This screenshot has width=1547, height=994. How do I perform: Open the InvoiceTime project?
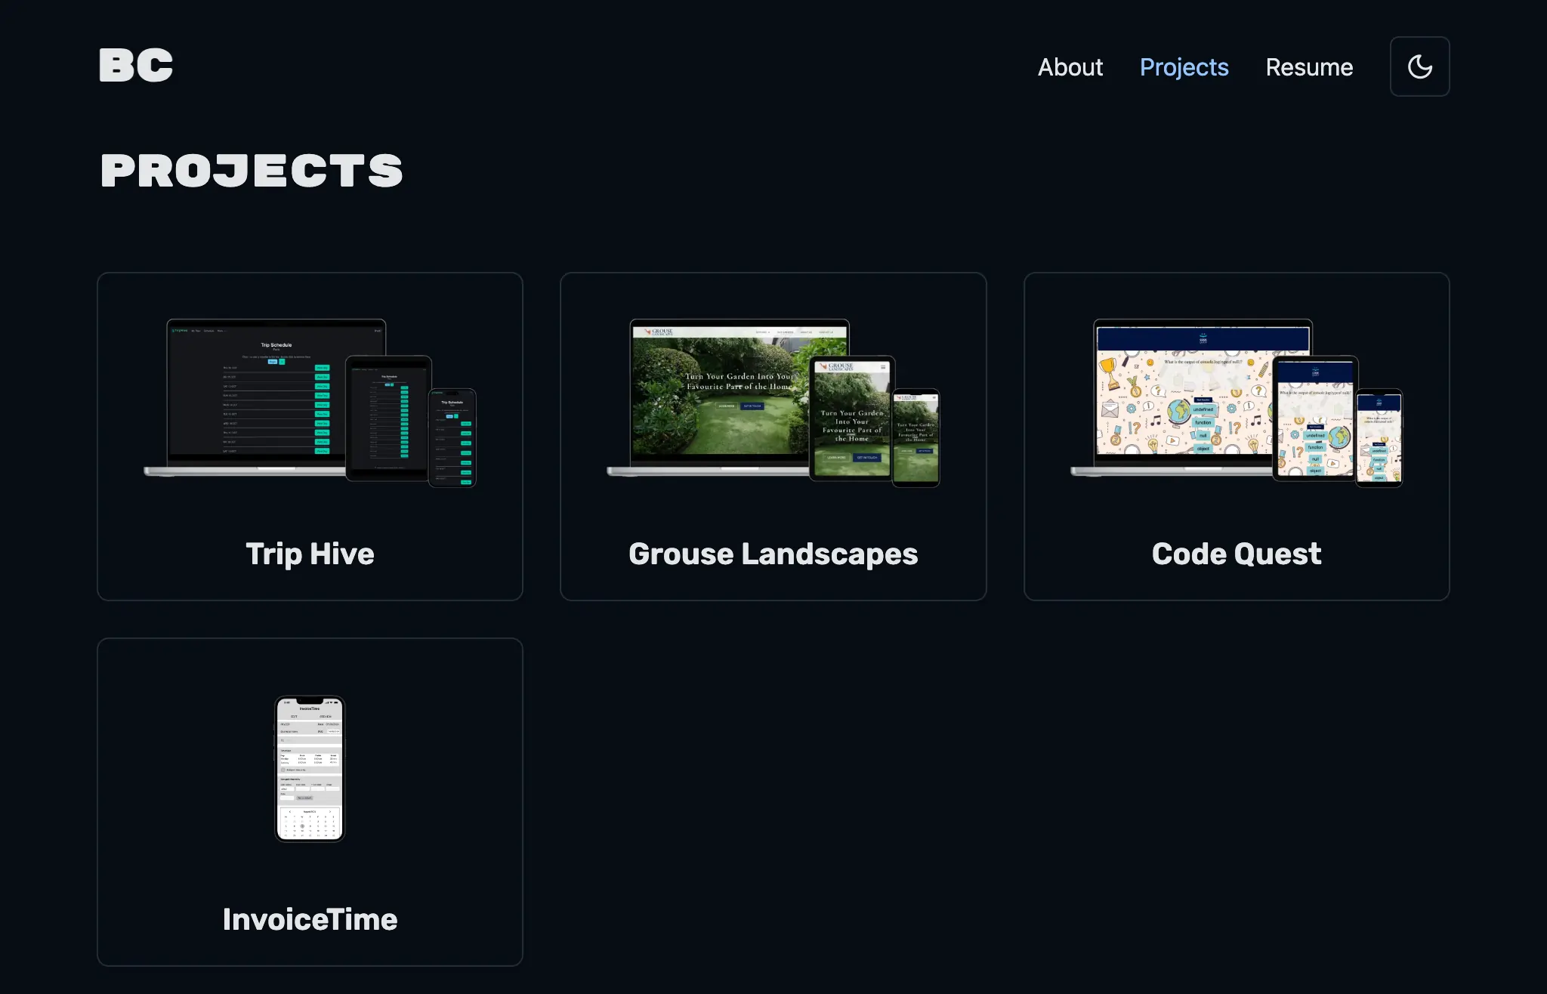pyautogui.click(x=309, y=801)
